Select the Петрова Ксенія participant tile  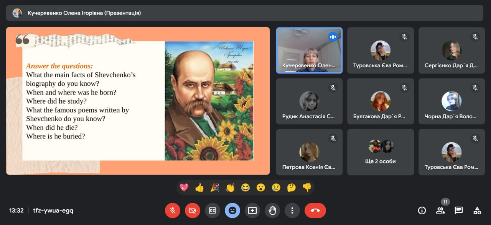point(309,152)
